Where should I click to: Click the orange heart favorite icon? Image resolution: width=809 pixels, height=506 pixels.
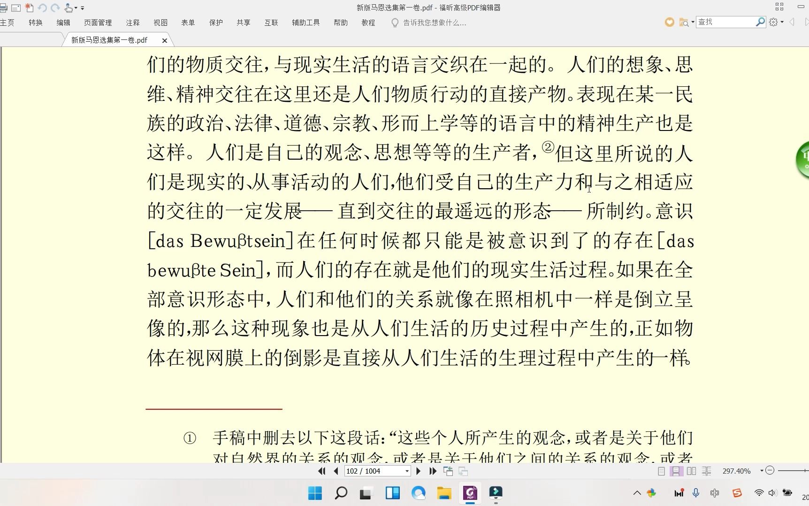(670, 22)
